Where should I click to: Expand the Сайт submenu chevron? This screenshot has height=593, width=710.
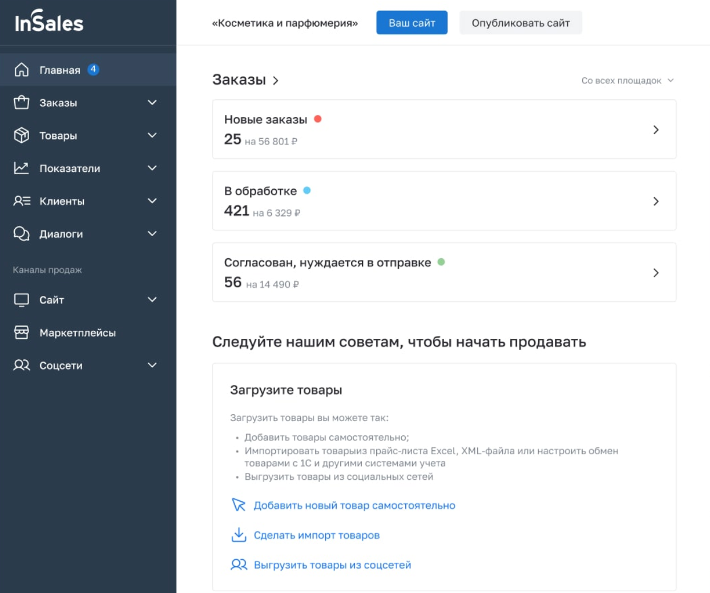pyautogui.click(x=152, y=299)
